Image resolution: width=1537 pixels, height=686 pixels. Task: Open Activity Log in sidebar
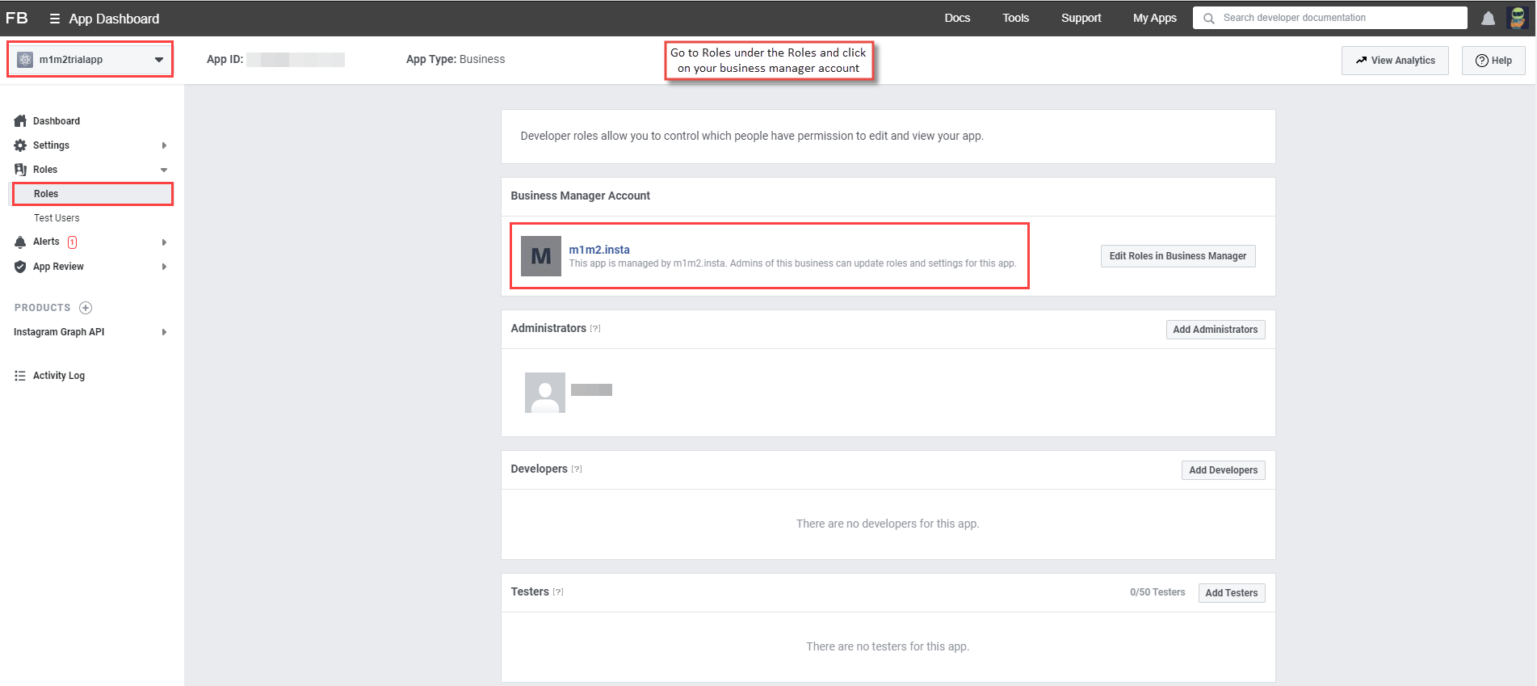pyautogui.click(x=59, y=376)
